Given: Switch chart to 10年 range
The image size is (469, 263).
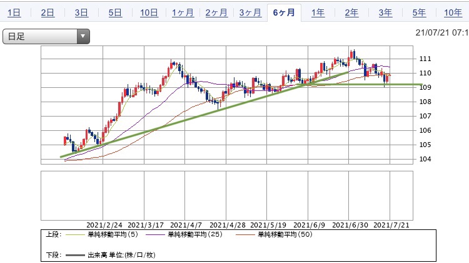Looking at the screenshot, I should (453, 13).
